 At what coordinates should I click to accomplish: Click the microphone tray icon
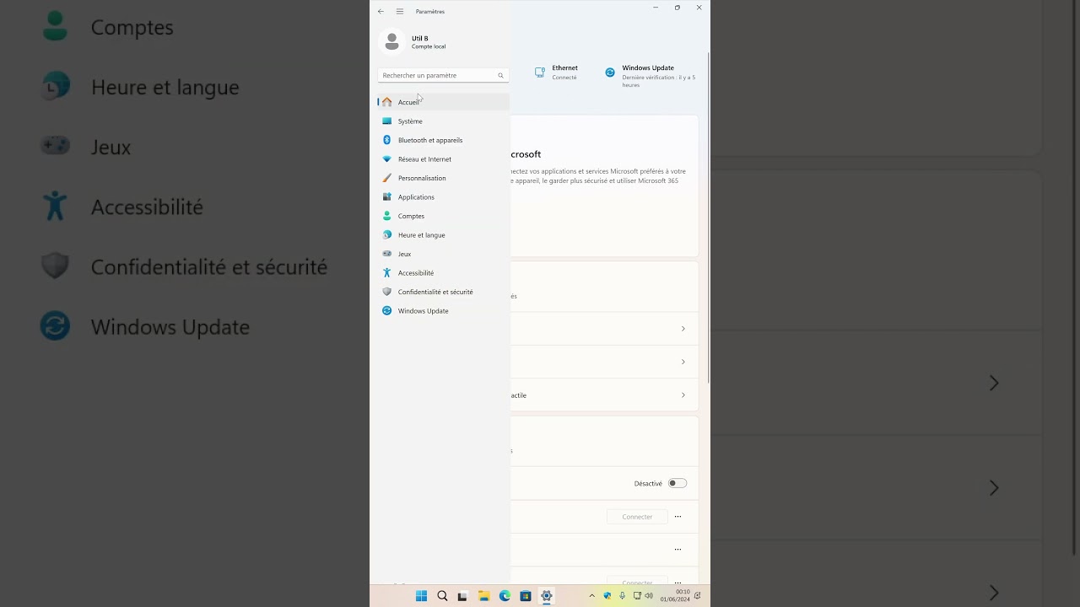623,596
